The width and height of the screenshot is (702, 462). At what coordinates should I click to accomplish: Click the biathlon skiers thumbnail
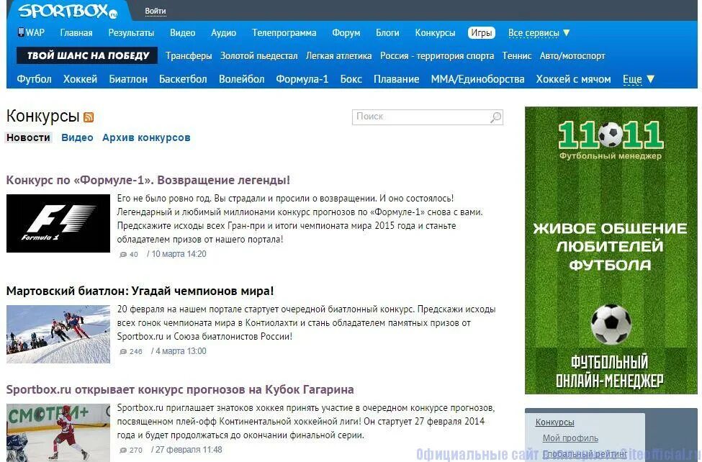click(58, 334)
